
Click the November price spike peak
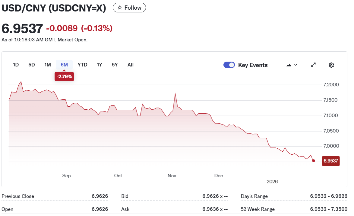click(175, 94)
